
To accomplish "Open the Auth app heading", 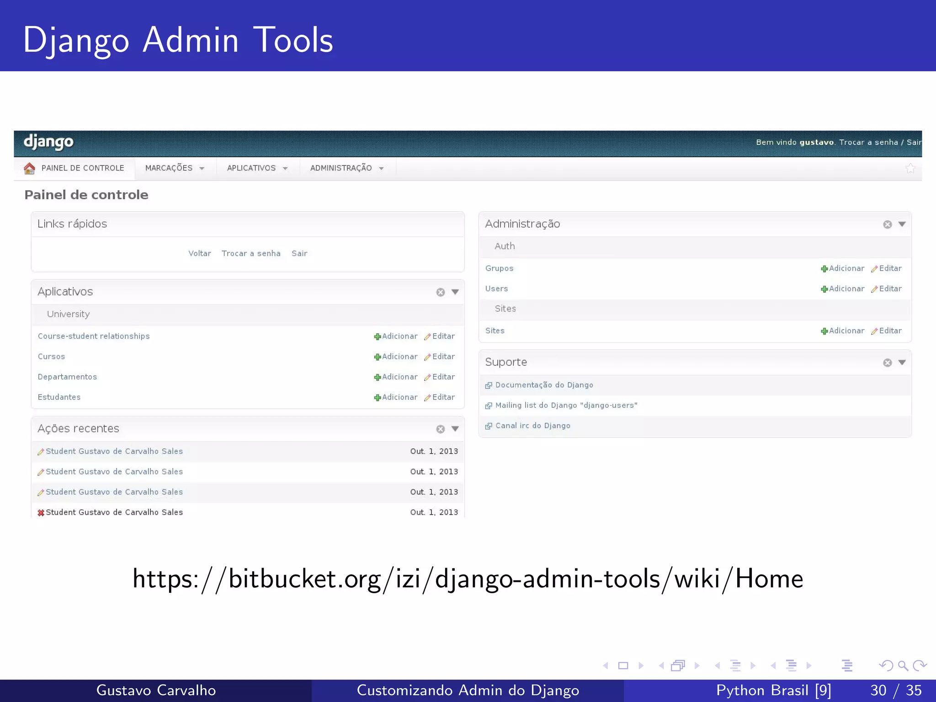I will (x=505, y=246).
